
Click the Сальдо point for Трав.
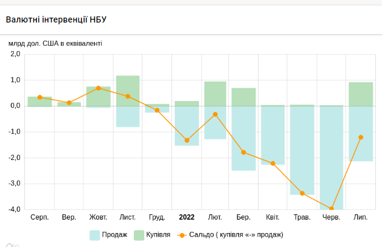click(302, 193)
